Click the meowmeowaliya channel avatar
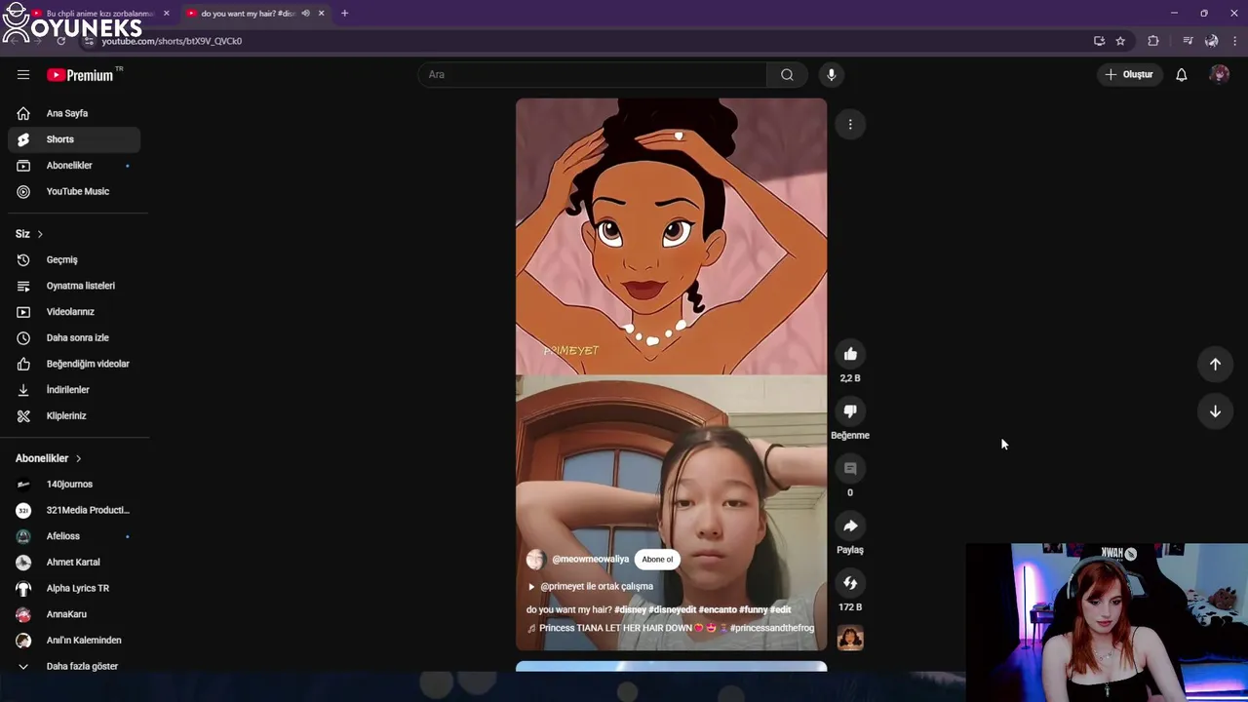Image resolution: width=1248 pixels, height=702 pixels. point(535,560)
